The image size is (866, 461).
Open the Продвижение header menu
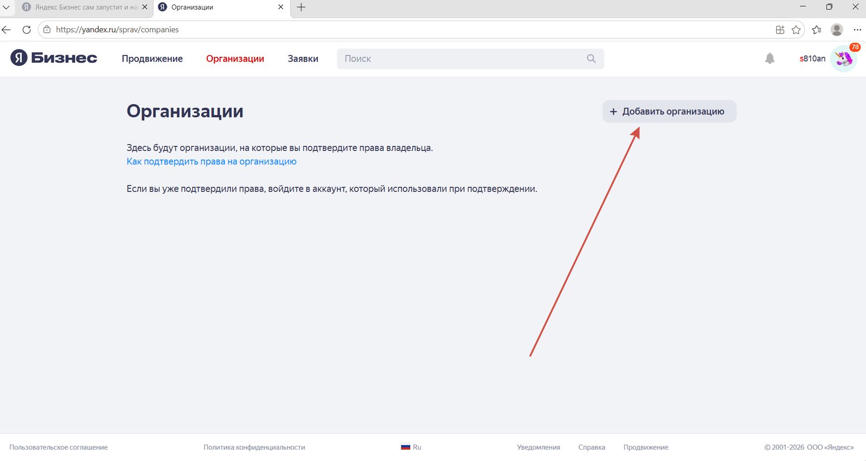click(152, 58)
